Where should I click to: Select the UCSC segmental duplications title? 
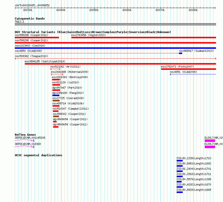(39, 155)
